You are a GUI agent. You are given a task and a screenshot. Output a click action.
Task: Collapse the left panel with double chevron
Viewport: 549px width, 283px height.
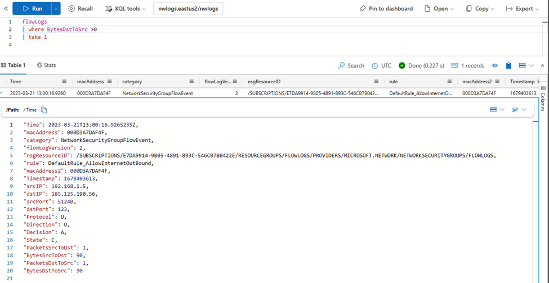tap(6, 8)
